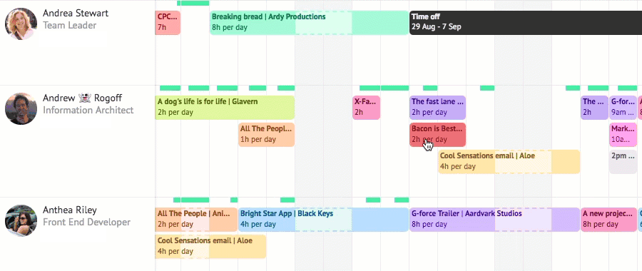642x271 pixels.
Task: Select the pink A new project 8h task
Action: [609, 220]
